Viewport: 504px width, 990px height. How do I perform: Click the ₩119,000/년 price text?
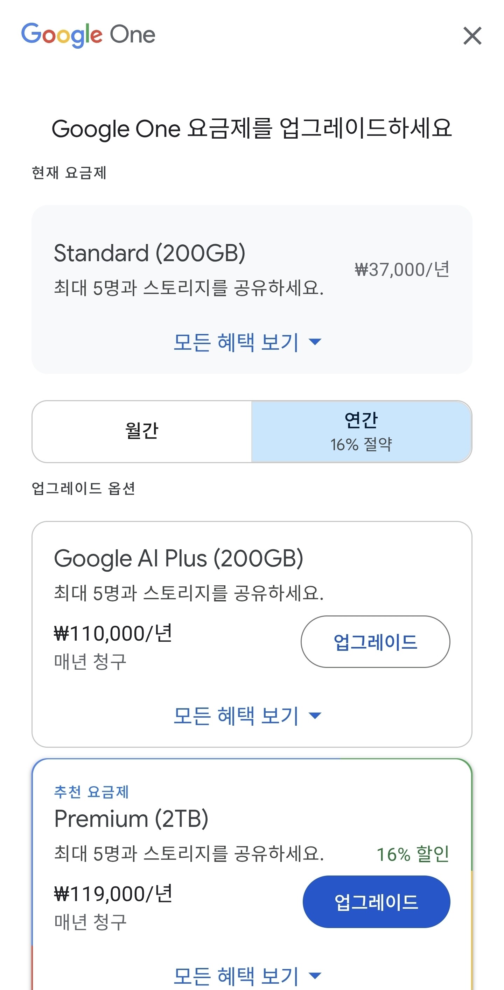(x=113, y=894)
